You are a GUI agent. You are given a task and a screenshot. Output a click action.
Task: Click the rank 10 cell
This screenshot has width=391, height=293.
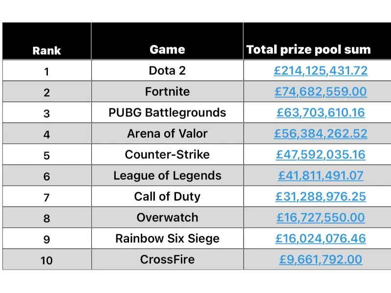pos(46,260)
